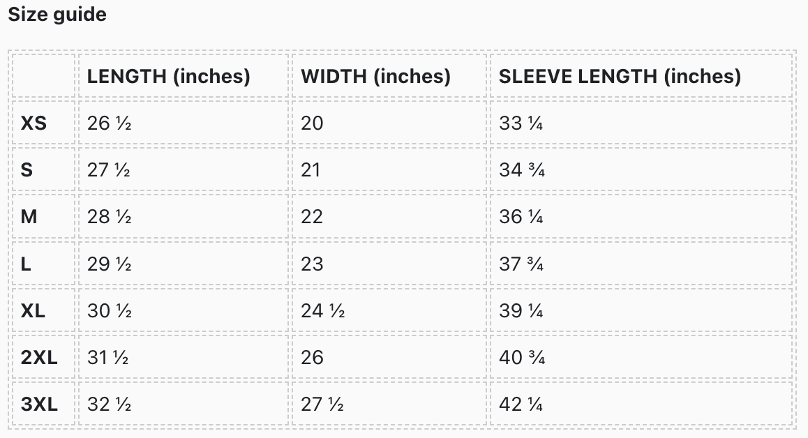Click the XS length cell 26 ½
The image size is (808, 438).
click(110, 123)
